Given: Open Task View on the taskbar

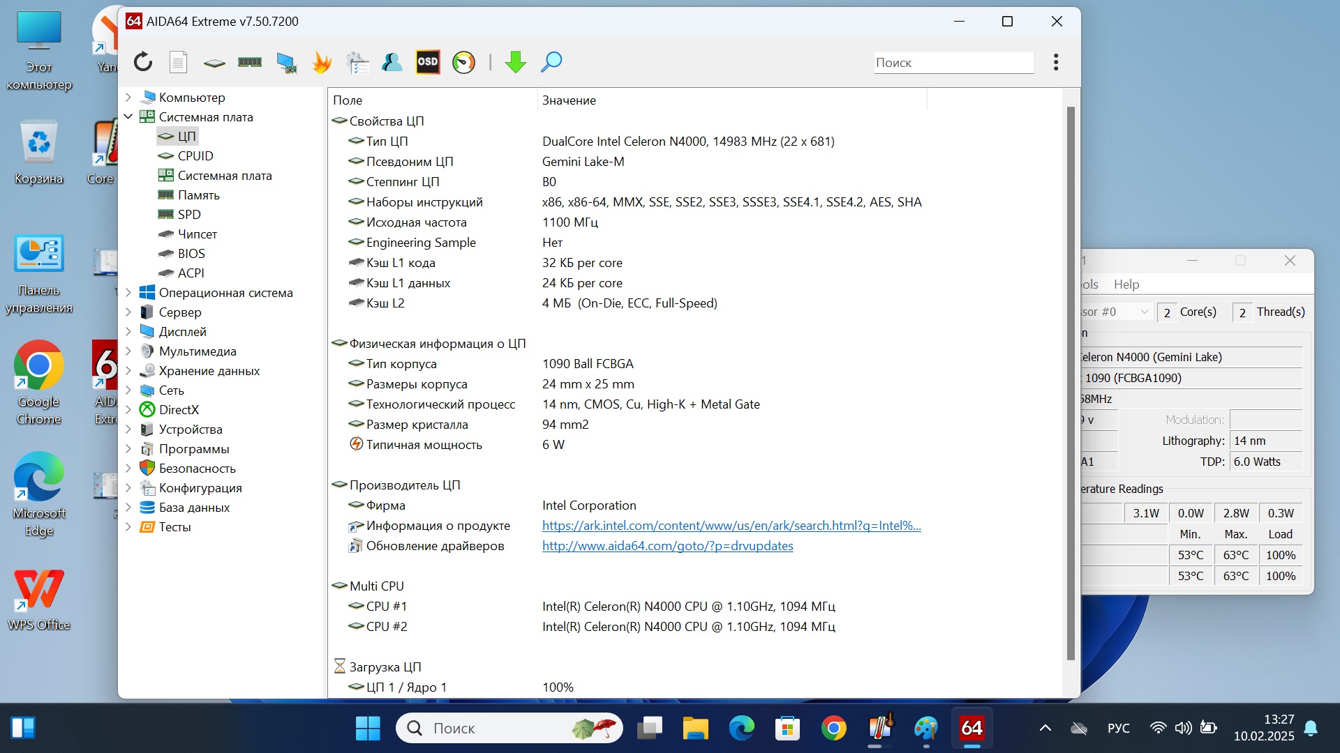Looking at the screenshot, I should [x=650, y=728].
